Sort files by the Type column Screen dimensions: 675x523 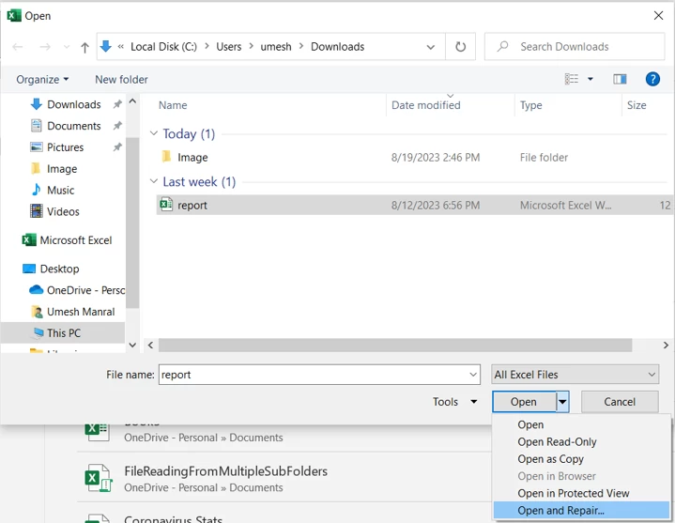tap(530, 105)
